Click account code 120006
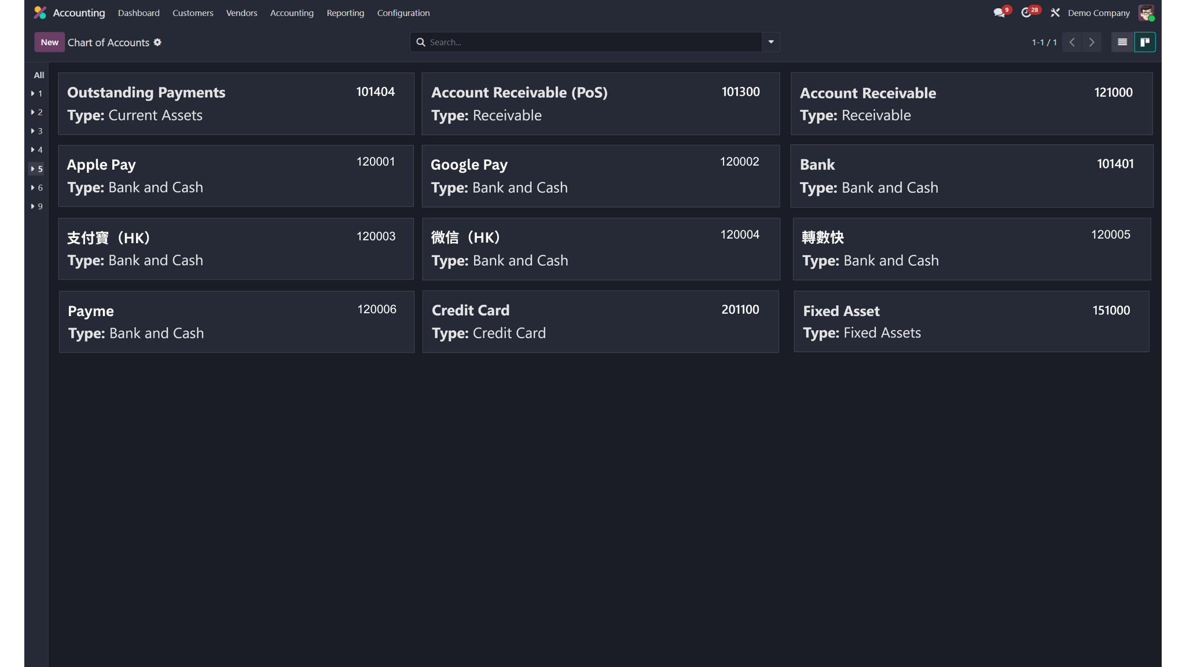Screen dimensions: 1186x667 point(377,309)
